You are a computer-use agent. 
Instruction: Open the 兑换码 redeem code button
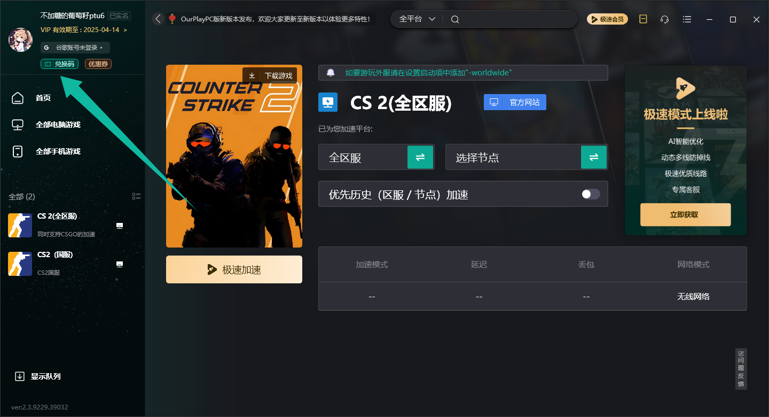click(59, 64)
